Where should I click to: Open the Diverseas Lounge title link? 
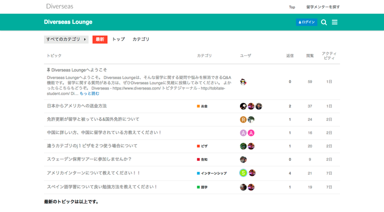[x=68, y=22]
